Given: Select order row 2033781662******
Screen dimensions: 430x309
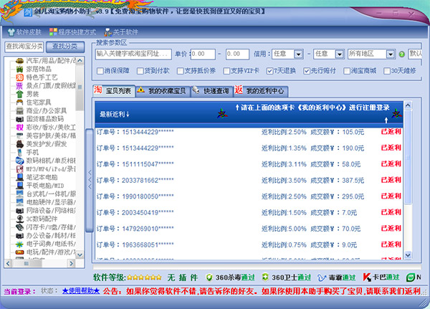Looking at the screenshot, I should [249, 180].
